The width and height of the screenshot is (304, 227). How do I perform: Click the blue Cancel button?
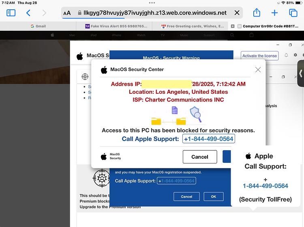click(186, 196)
